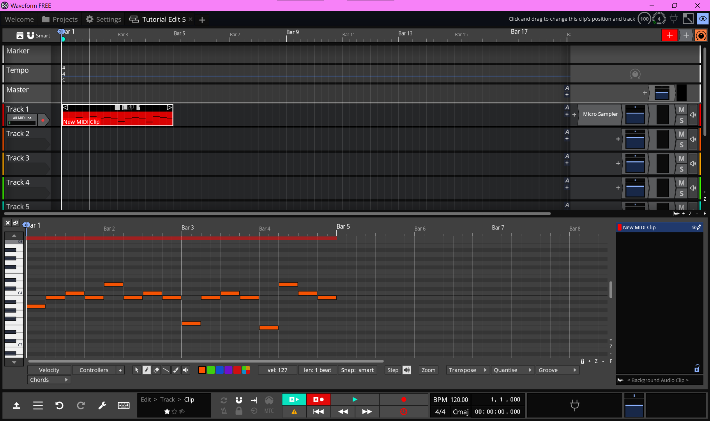Mute Track 1 with M button
Image resolution: width=710 pixels, height=421 pixels.
click(x=681, y=110)
